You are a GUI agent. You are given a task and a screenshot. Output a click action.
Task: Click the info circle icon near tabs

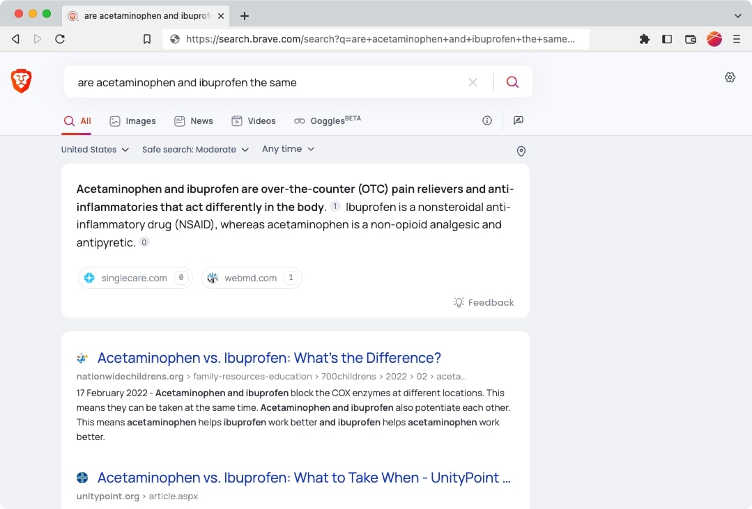coord(486,120)
